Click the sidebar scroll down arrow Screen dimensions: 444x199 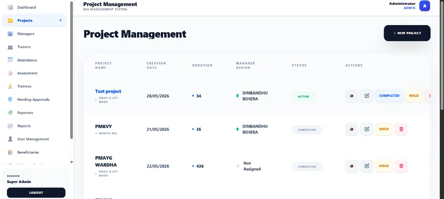coord(72,162)
